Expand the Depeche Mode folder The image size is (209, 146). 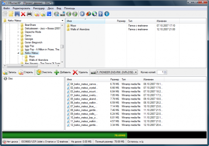(18, 32)
